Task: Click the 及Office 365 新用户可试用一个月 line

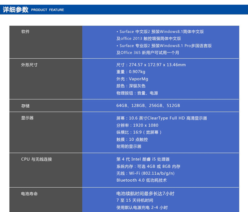Action: (x=148, y=53)
